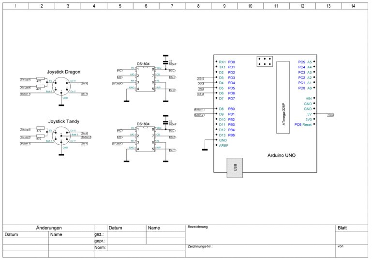Click the lower DS1804 chip title

coord(143,124)
